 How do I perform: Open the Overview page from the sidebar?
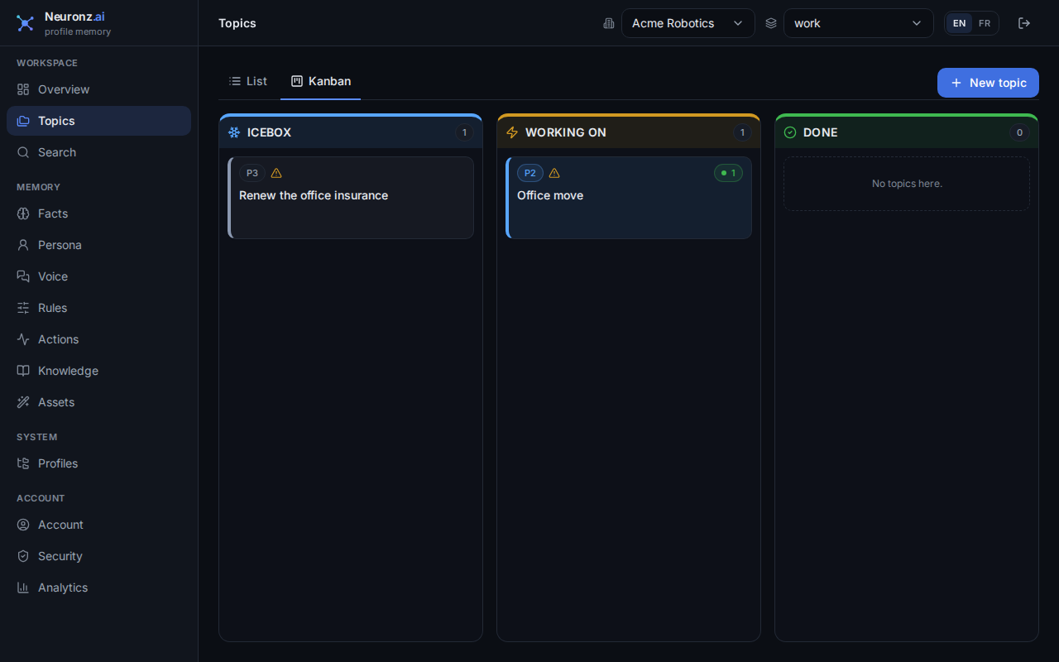(98, 89)
